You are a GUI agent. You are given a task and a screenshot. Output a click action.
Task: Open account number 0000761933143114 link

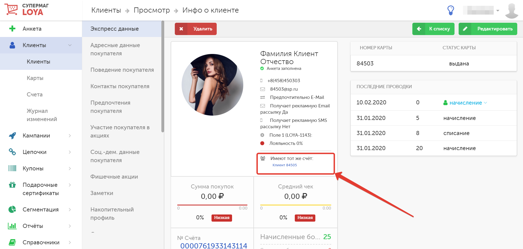[x=214, y=246]
